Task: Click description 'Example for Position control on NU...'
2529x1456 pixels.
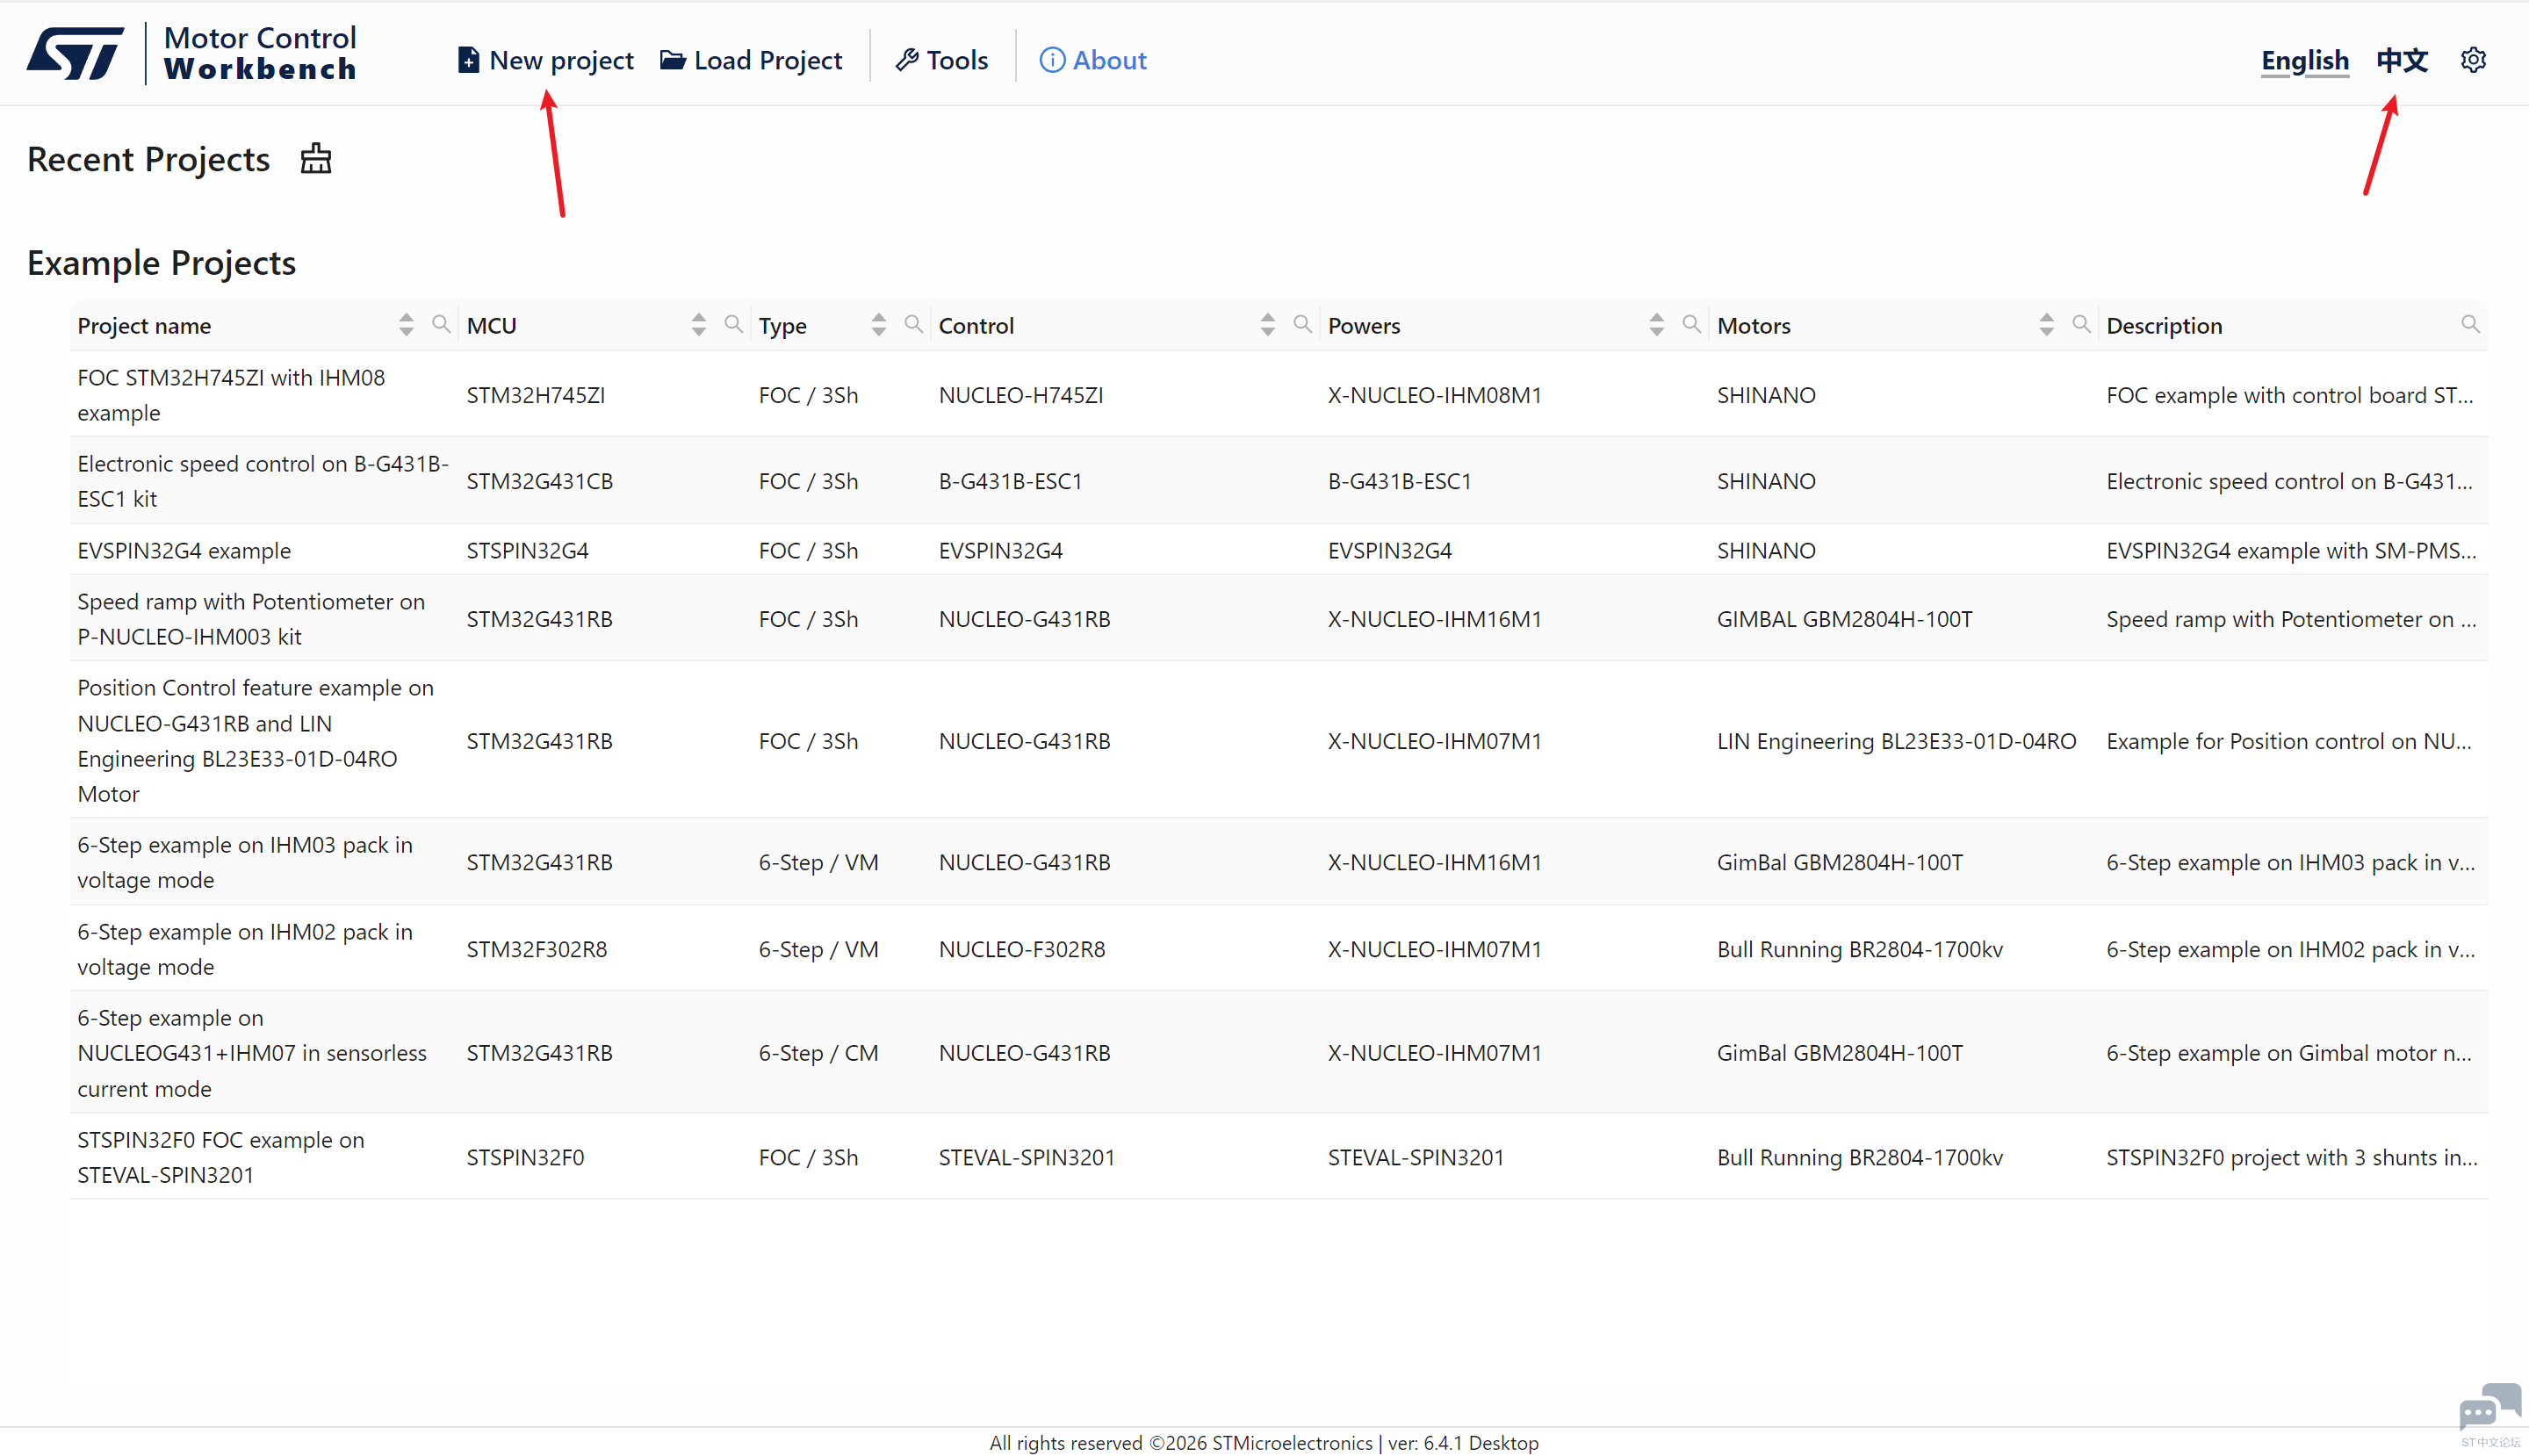Action: [x=2289, y=741]
